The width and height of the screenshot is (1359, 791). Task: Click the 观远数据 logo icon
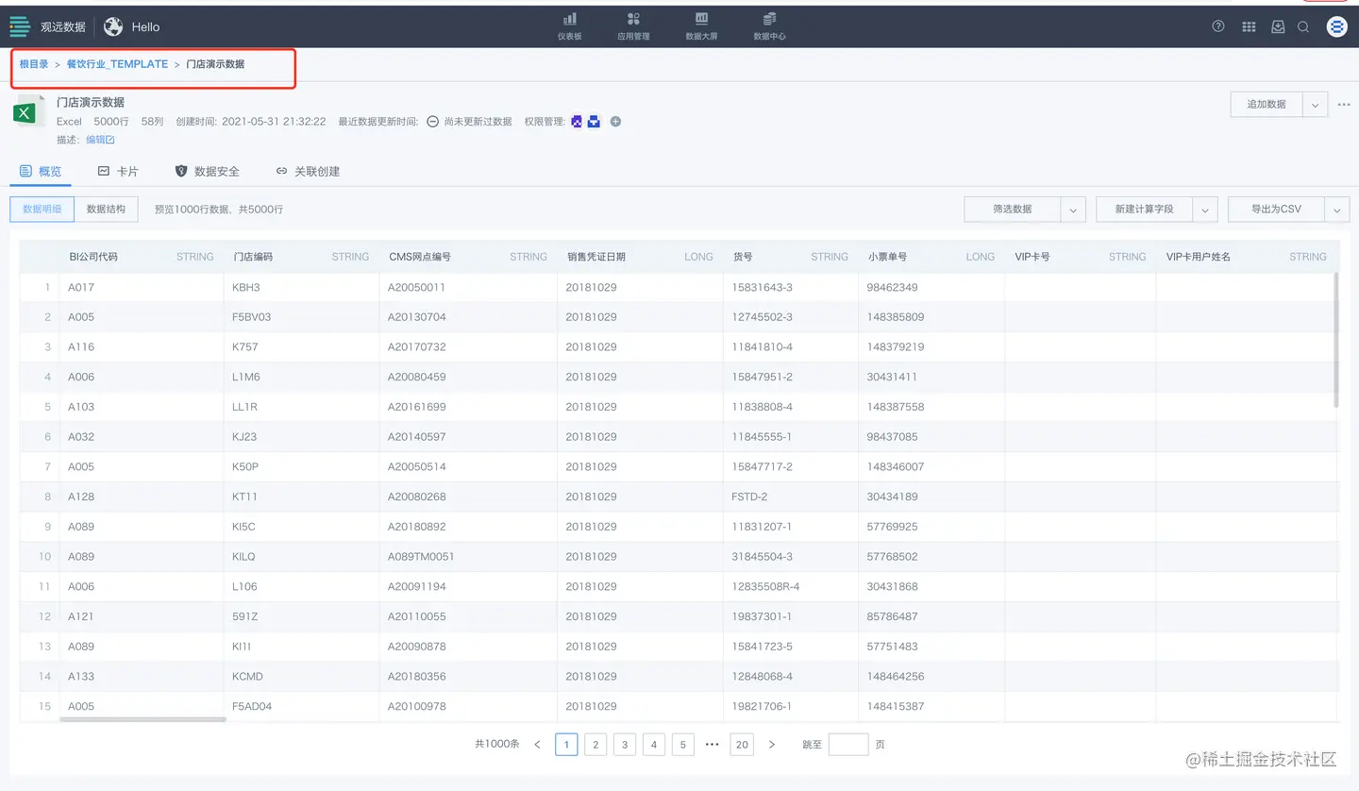pyautogui.click(x=20, y=26)
